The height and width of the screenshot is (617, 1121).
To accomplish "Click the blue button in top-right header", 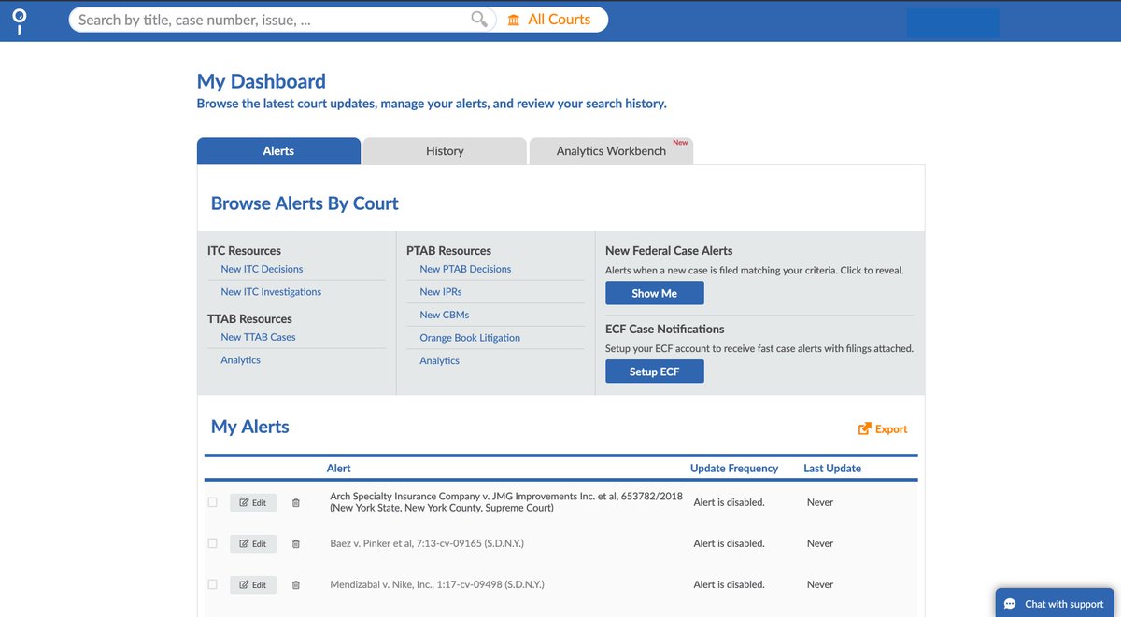I will coord(953,22).
